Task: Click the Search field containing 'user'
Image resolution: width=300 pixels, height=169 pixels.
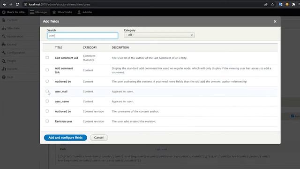Action: click(82, 36)
